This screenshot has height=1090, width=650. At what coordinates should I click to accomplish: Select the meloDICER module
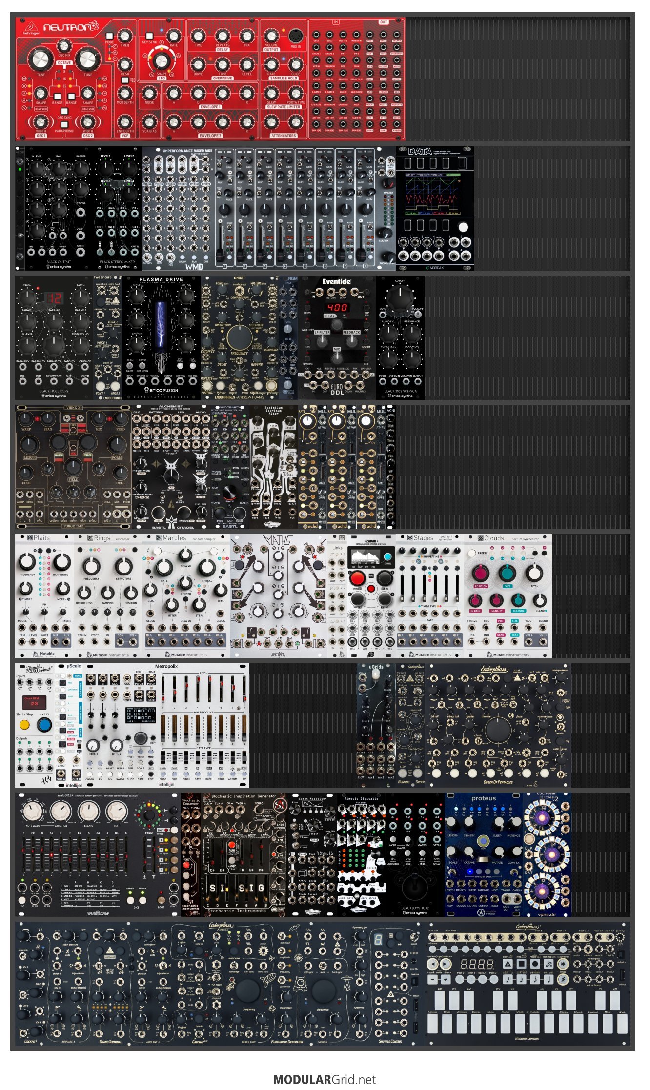click(98, 854)
